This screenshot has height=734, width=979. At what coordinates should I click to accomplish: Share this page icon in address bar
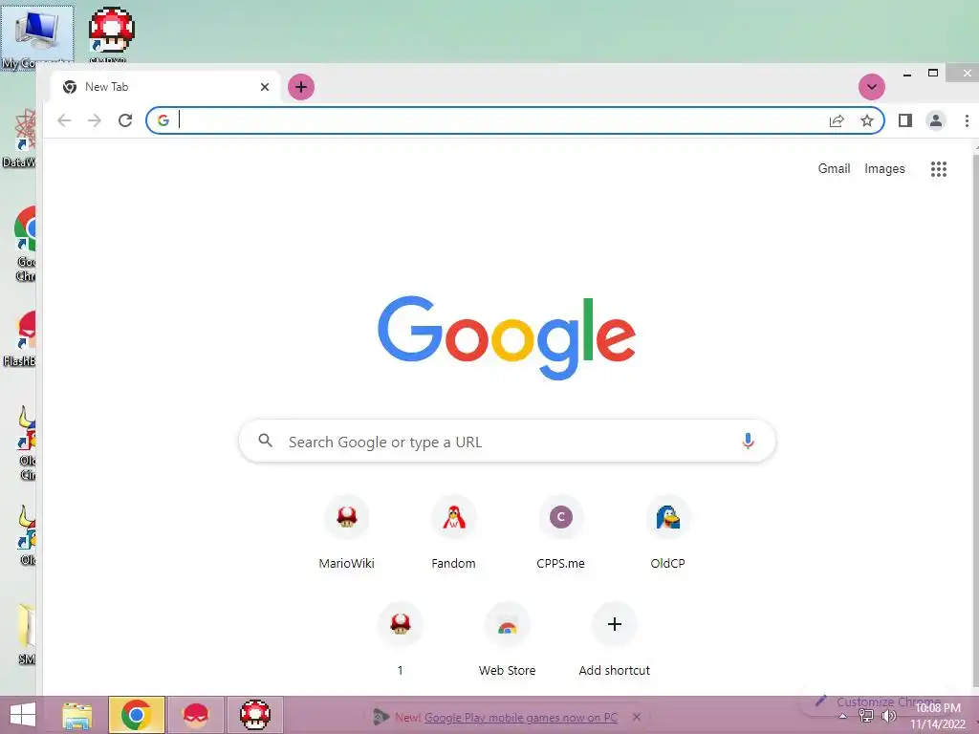(837, 120)
